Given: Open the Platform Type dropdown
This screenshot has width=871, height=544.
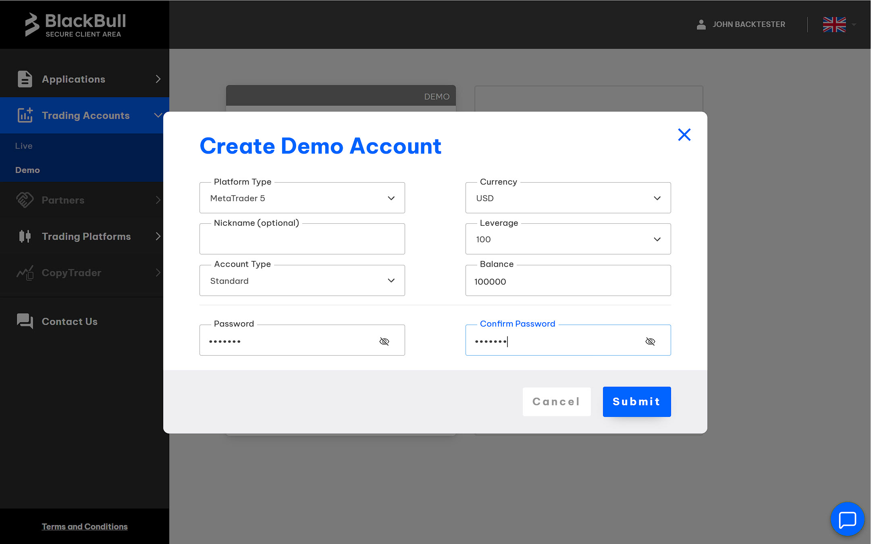Looking at the screenshot, I should [302, 198].
